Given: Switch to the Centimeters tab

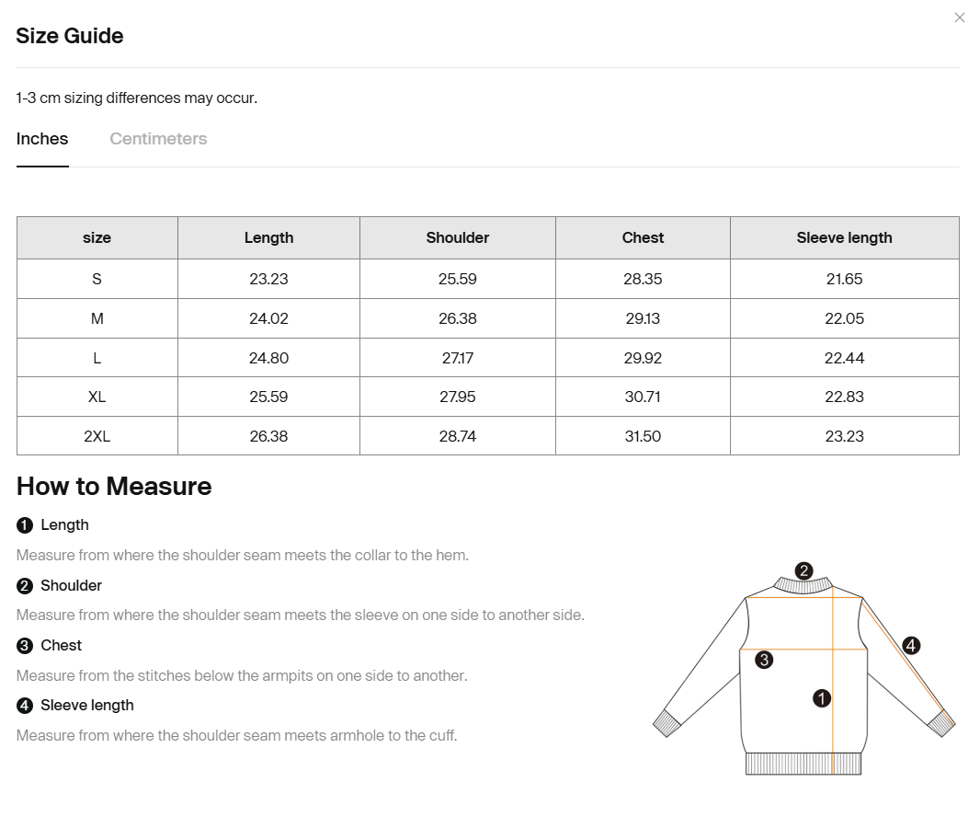Looking at the screenshot, I should (x=158, y=139).
